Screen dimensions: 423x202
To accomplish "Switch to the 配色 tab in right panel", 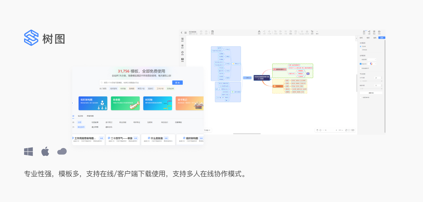I will 375,38.
